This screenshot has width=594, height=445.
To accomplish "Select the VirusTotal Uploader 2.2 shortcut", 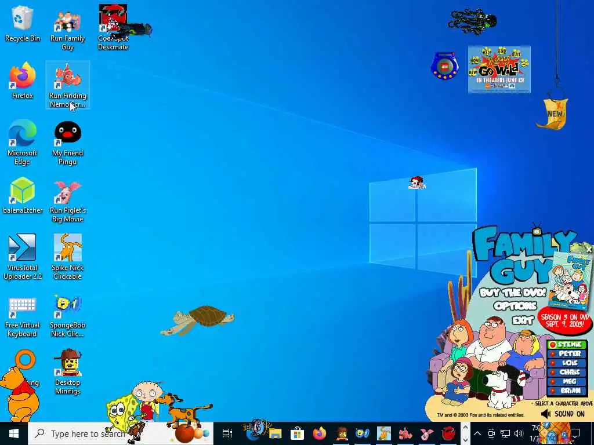I will coord(23,257).
